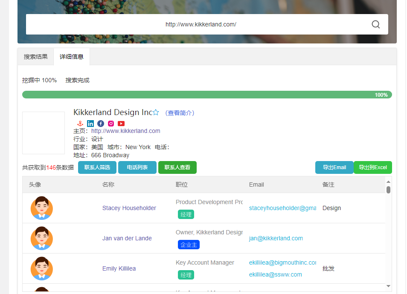Click the red anchor icon
This screenshot has width=407, height=294.
[80, 124]
